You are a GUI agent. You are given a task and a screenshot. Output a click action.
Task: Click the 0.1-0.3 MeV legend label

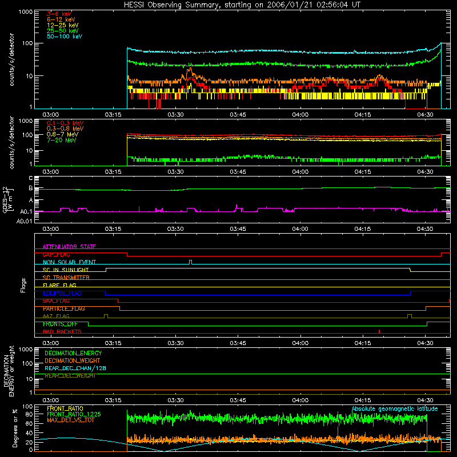[65, 123]
